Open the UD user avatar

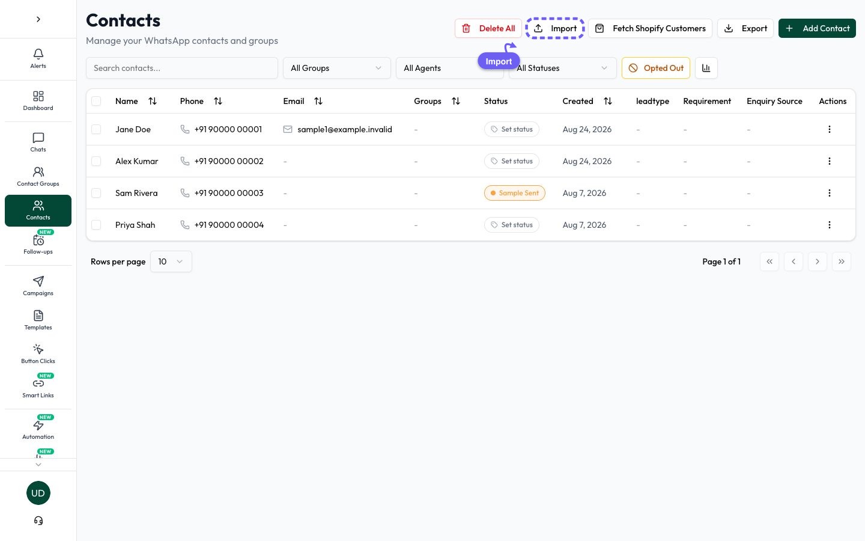pos(38,493)
